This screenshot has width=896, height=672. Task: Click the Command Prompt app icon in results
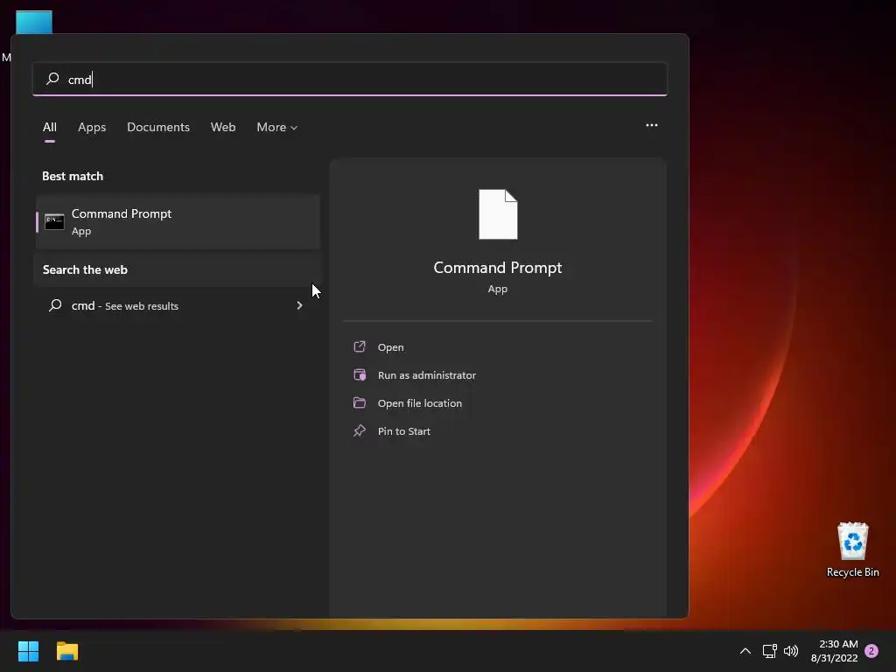click(54, 221)
